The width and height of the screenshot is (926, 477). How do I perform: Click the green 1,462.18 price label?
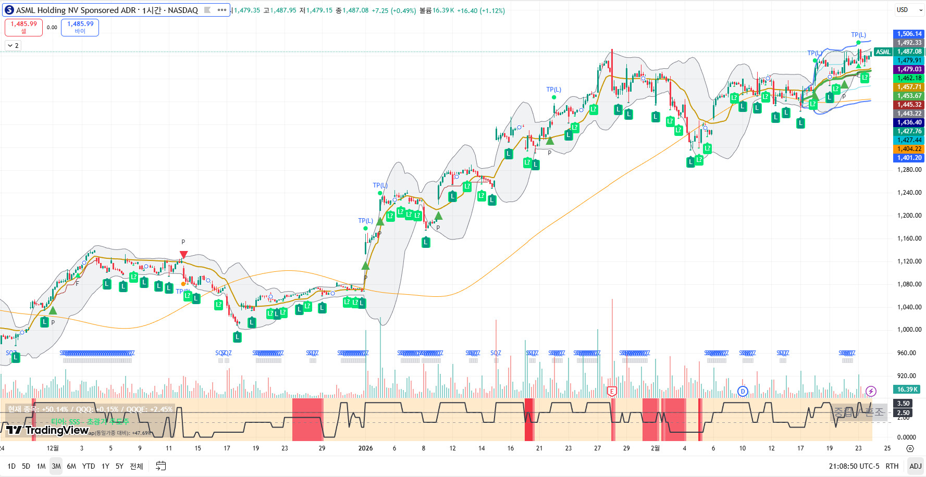tap(909, 78)
